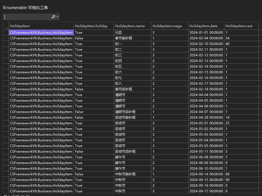This screenshot has width=262, height=196.
Task: Click the date cell 2024-02-10 00:00:00
Action: pyautogui.click(x=206, y=44)
